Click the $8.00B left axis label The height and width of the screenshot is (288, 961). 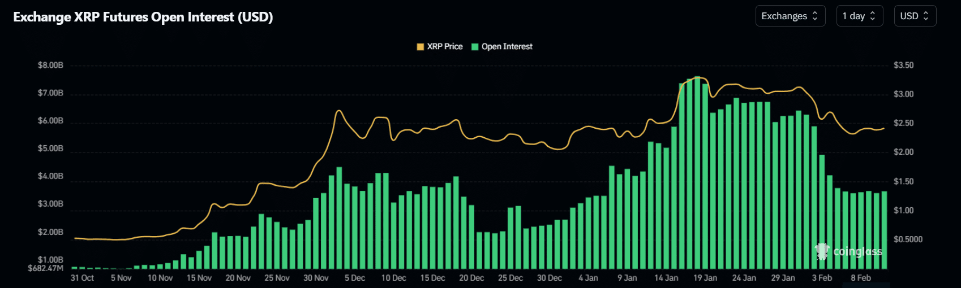(50, 66)
